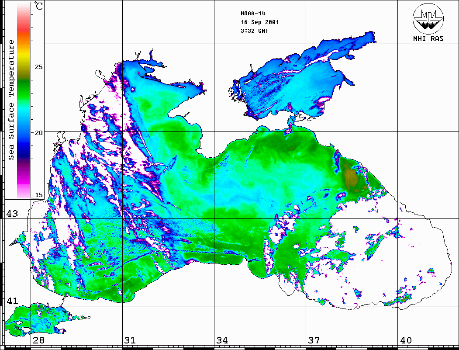
Task: Click the latitude label '41'
Action: point(12,301)
